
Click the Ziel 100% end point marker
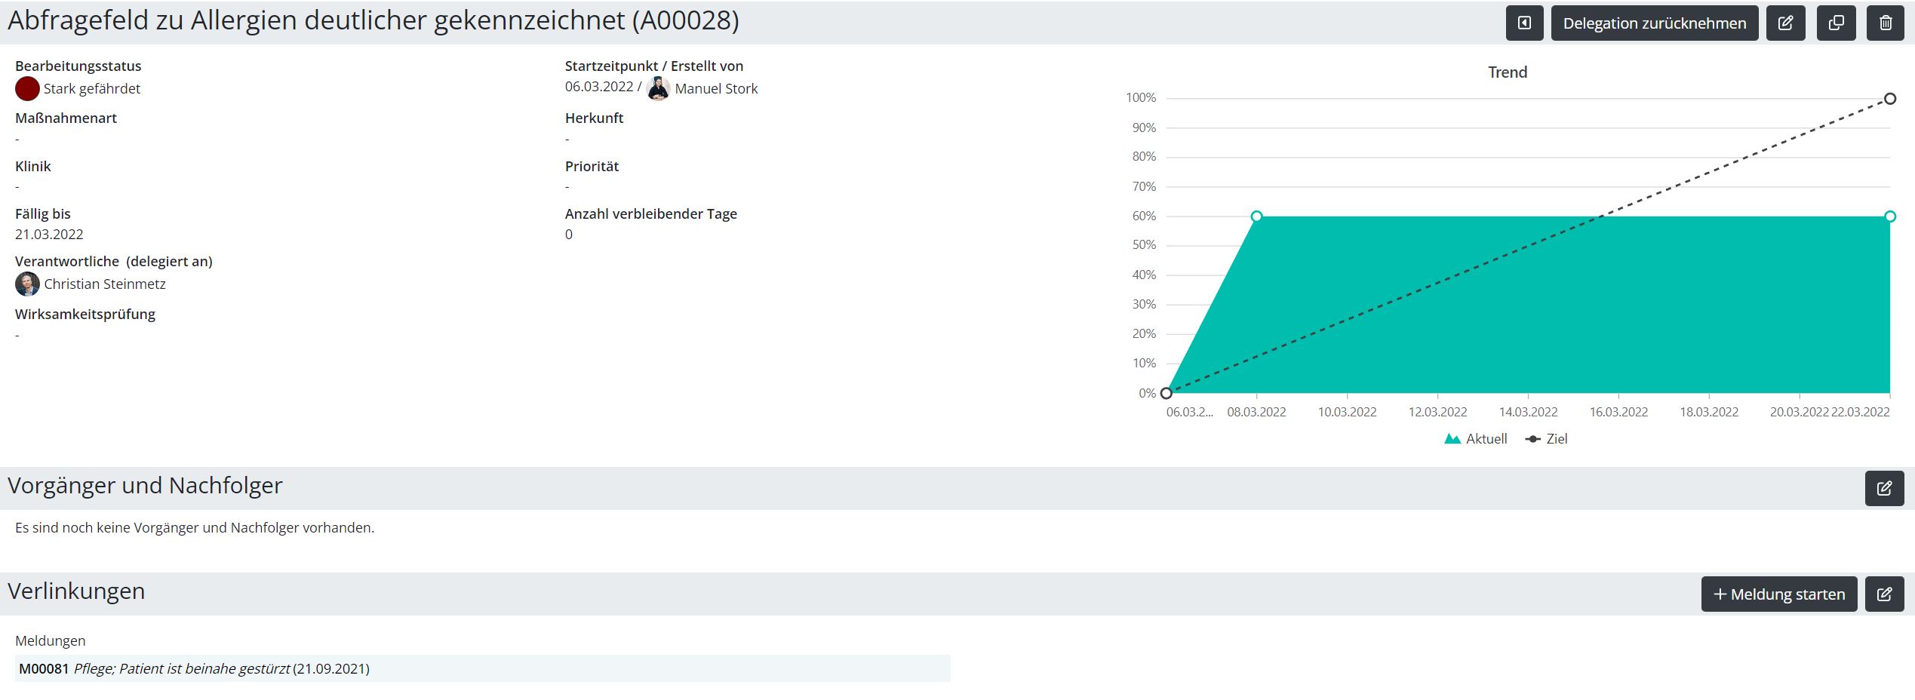[1889, 99]
